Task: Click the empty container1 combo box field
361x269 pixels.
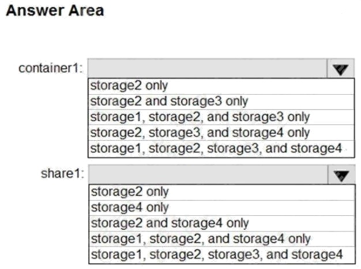Action: (x=208, y=69)
